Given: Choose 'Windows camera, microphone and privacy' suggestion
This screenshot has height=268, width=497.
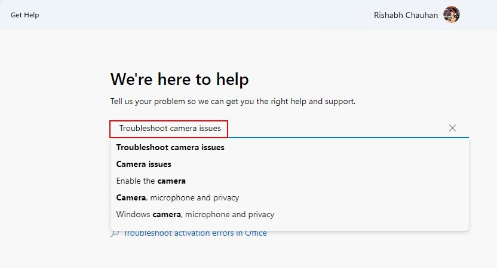Looking at the screenshot, I should pos(195,214).
